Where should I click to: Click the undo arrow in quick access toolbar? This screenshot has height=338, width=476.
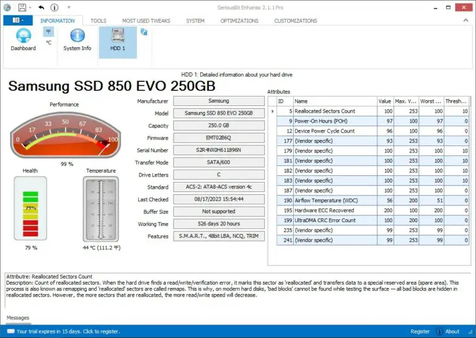[41, 7]
